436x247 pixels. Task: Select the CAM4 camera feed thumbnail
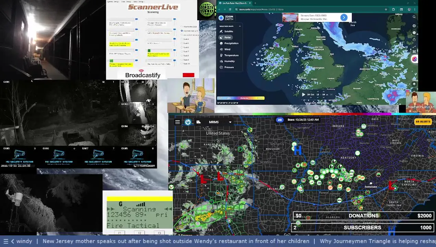[x=138, y=135]
